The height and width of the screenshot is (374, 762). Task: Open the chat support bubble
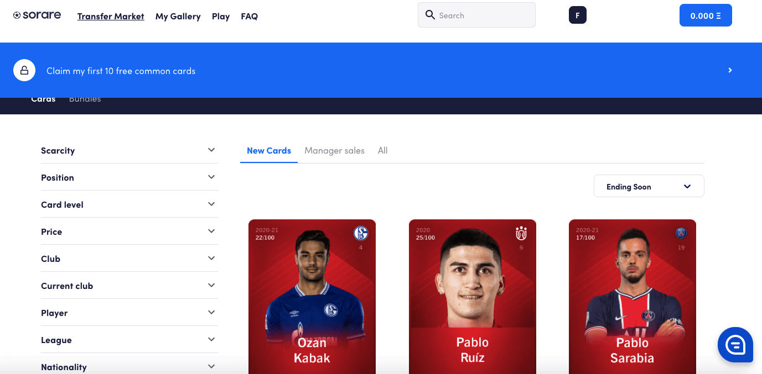click(x=735, y=345)
